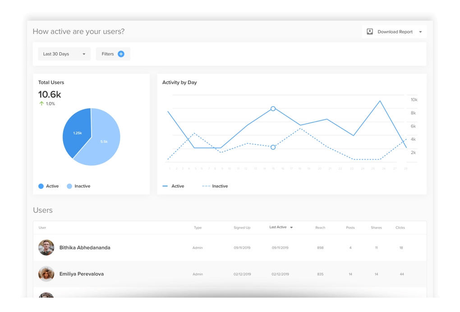Viewport: 460px width, 312px height.
Task: Click the Inactive line data point marker on day 15
Action: [x=273, y=147]
